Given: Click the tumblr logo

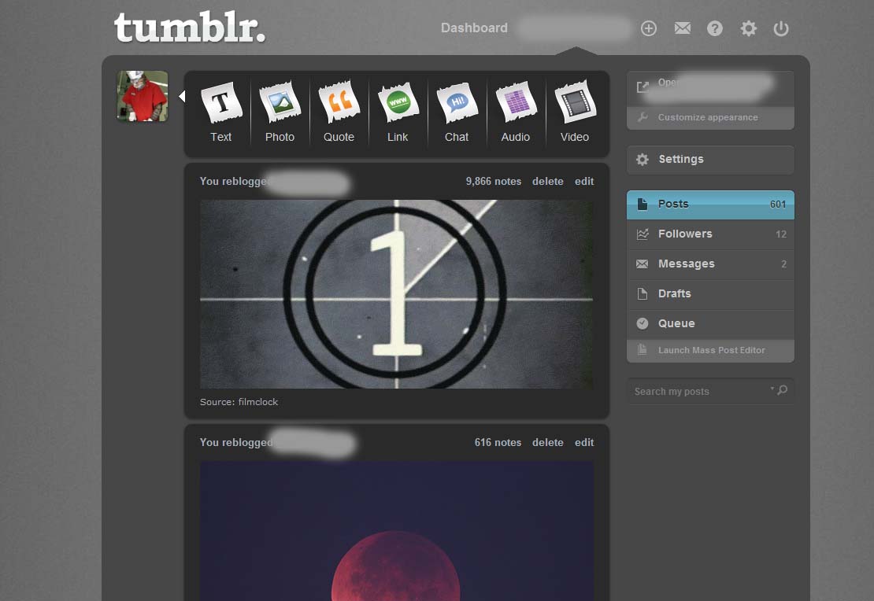Looking at the screenshot, I should tap(190, 28).
